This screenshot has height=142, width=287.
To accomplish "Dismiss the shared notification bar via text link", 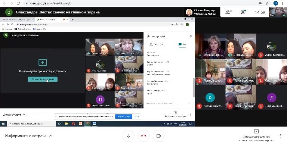I will point(136,117).
